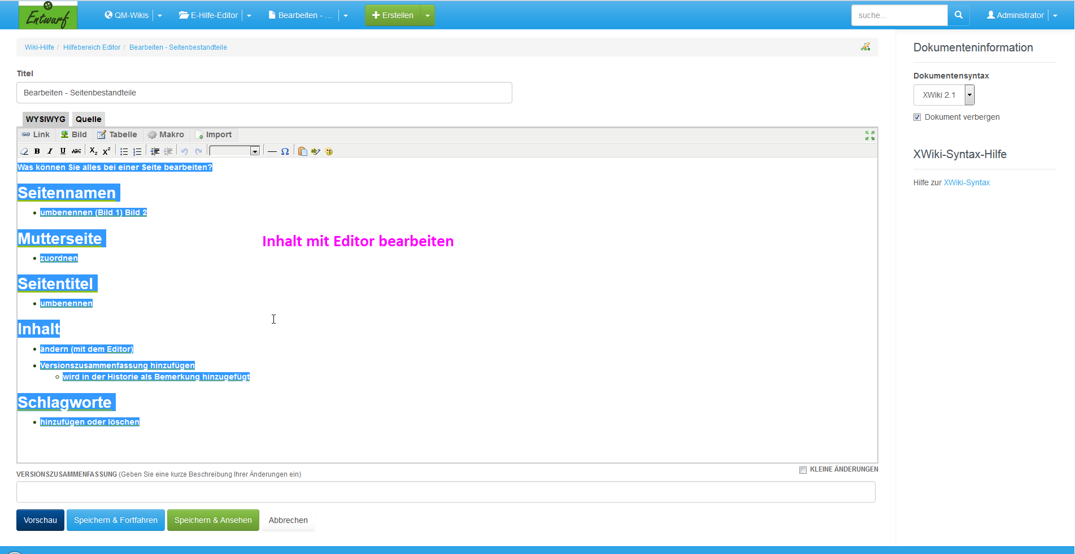The width and height of the screenshot is (1075, 554).
Task: Click the remove formatting eraser icon
Action: point(24,151)
